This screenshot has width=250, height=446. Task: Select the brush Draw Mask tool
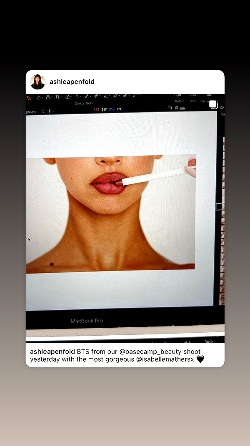tap(86, 96)
